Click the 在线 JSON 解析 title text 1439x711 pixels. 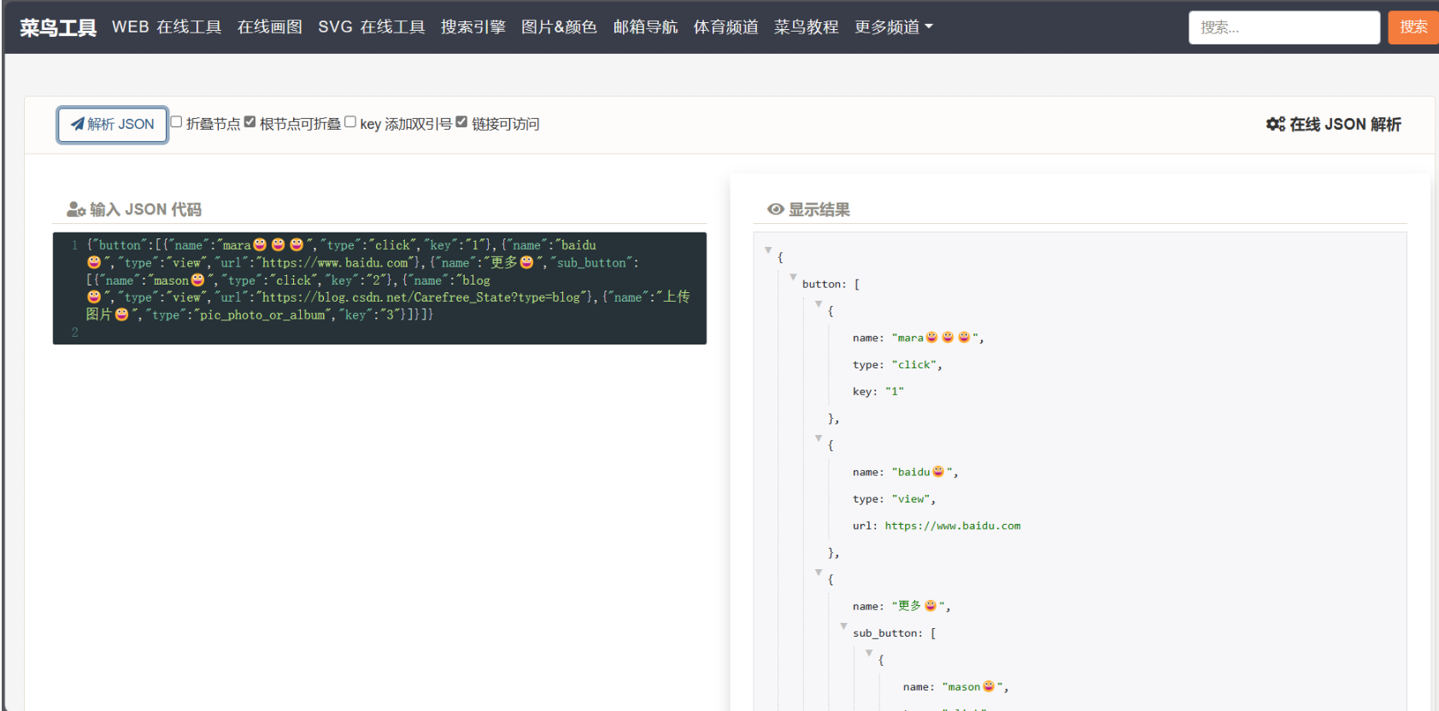point(1345,125)
